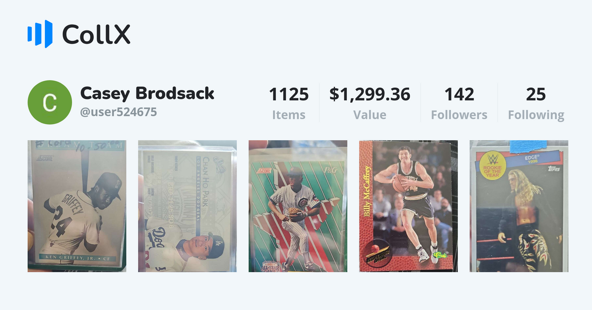This screenshot has height=310, width=592.
Task: Click the Value label
Action: click(x=370, y=115)
